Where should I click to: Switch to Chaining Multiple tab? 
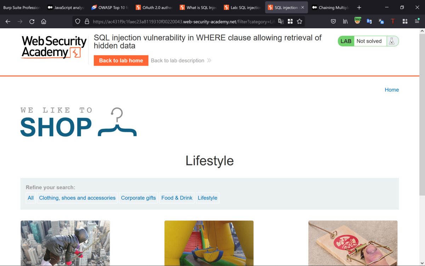[330, 7]
